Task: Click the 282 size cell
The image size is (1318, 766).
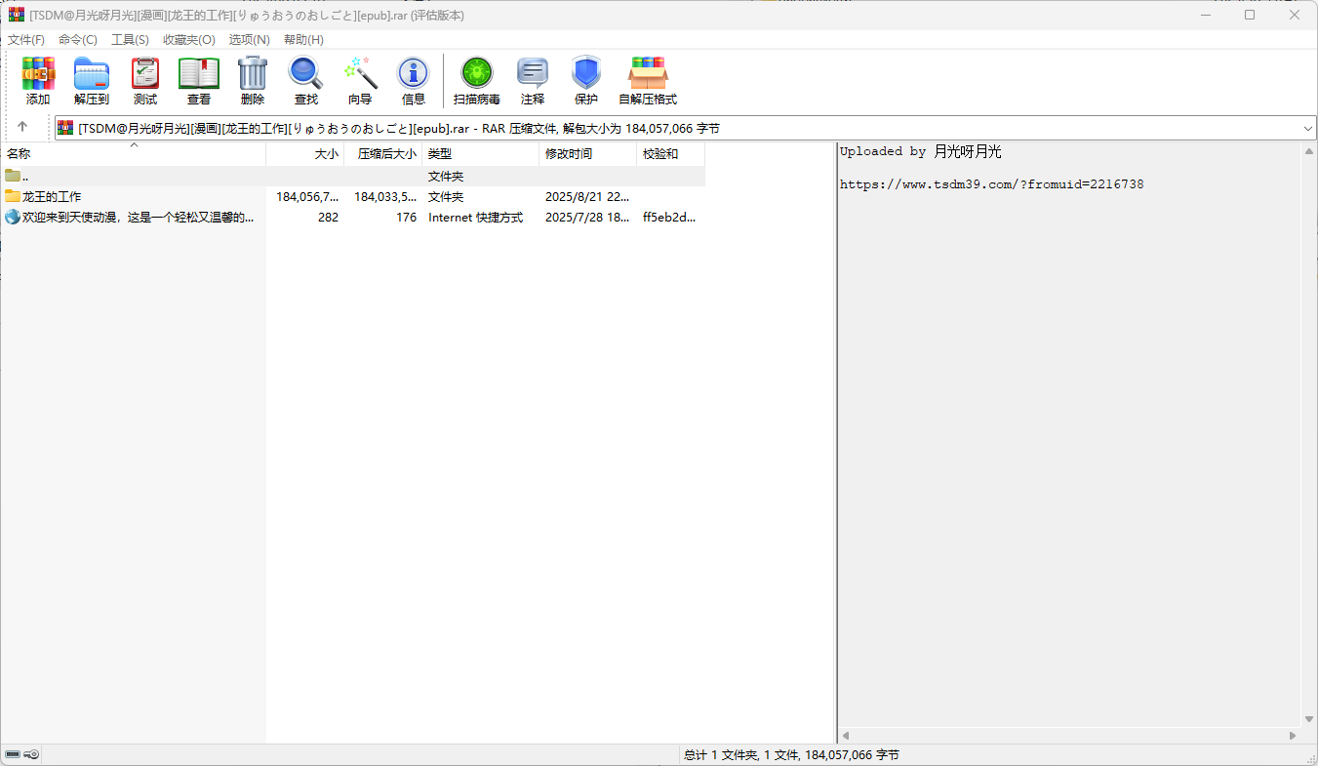Action: (x=328, y=217)
